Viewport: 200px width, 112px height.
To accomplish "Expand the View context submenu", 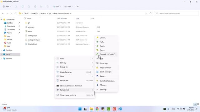I will coord(75,58).
